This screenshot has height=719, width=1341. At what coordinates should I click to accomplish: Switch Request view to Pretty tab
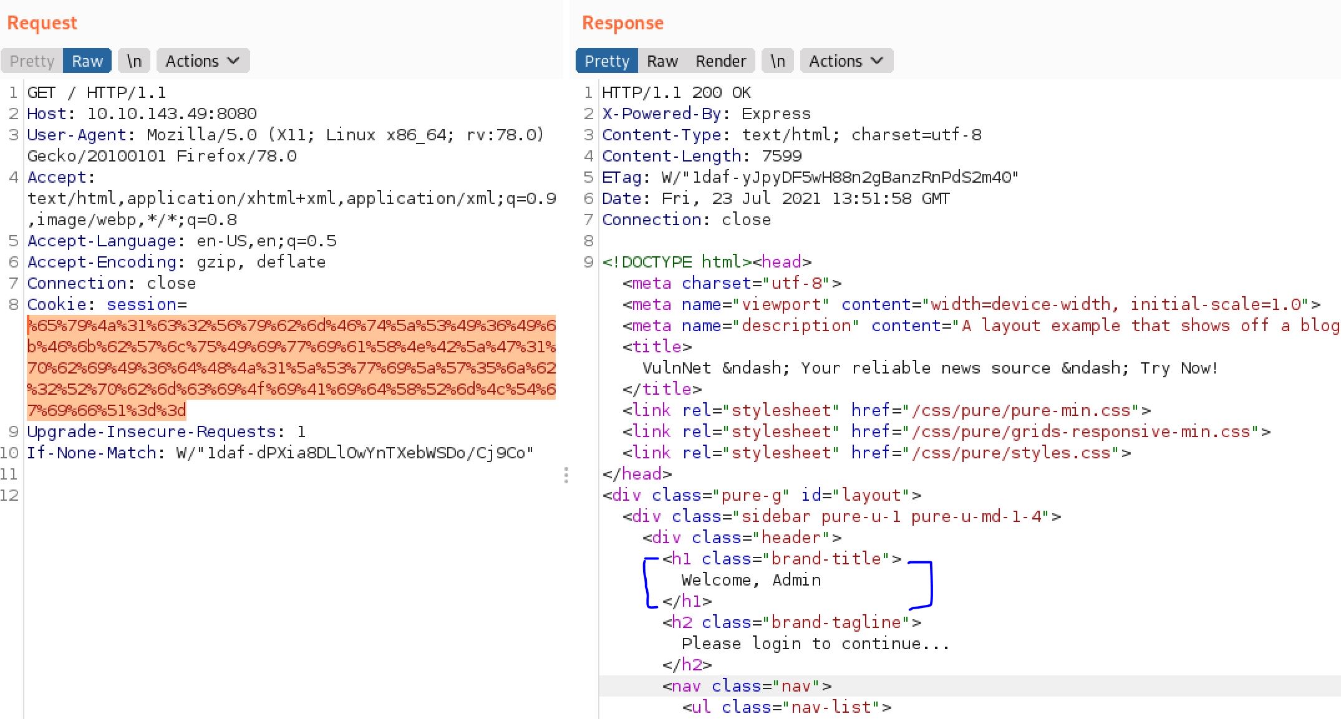click(32, 61)
